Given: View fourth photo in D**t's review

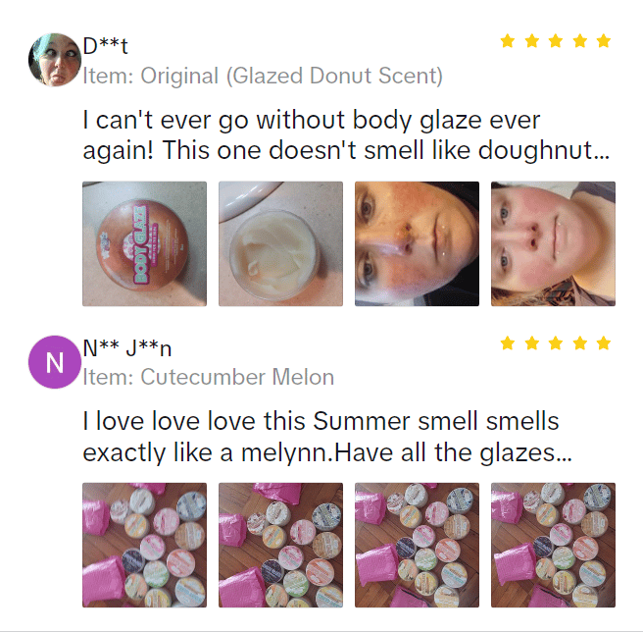Looking at the screenshot, I should pyautogui.click(x=553, y=244).
